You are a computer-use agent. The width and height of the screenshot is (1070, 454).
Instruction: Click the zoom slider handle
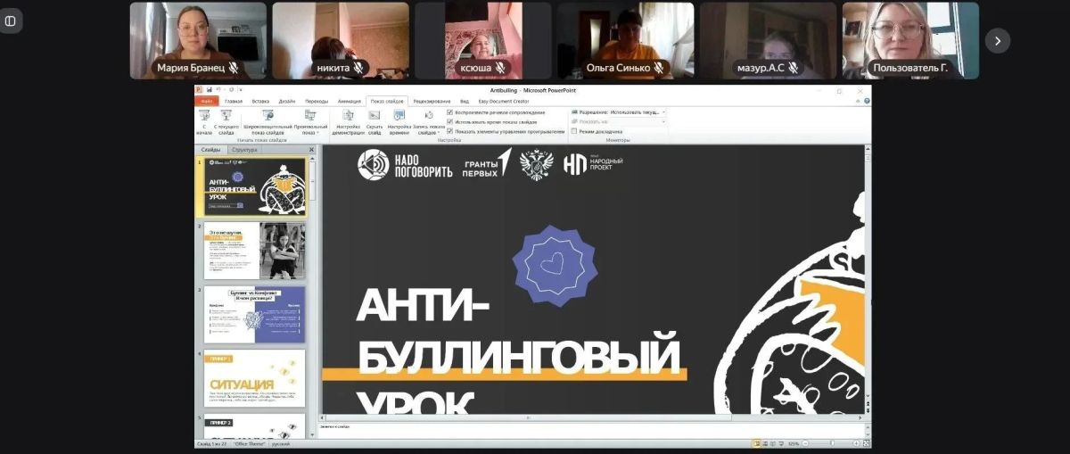[x=832, y=443]
